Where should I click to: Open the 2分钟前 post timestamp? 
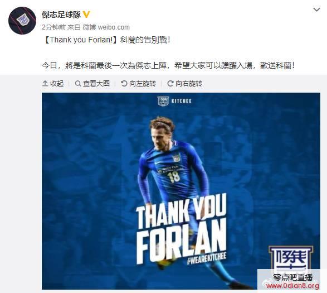pos(53,27)
